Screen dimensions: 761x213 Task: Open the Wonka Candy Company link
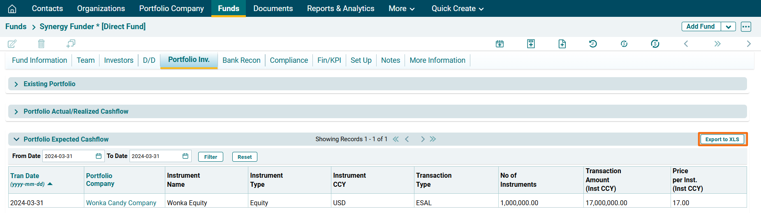[x=121, y=203]
